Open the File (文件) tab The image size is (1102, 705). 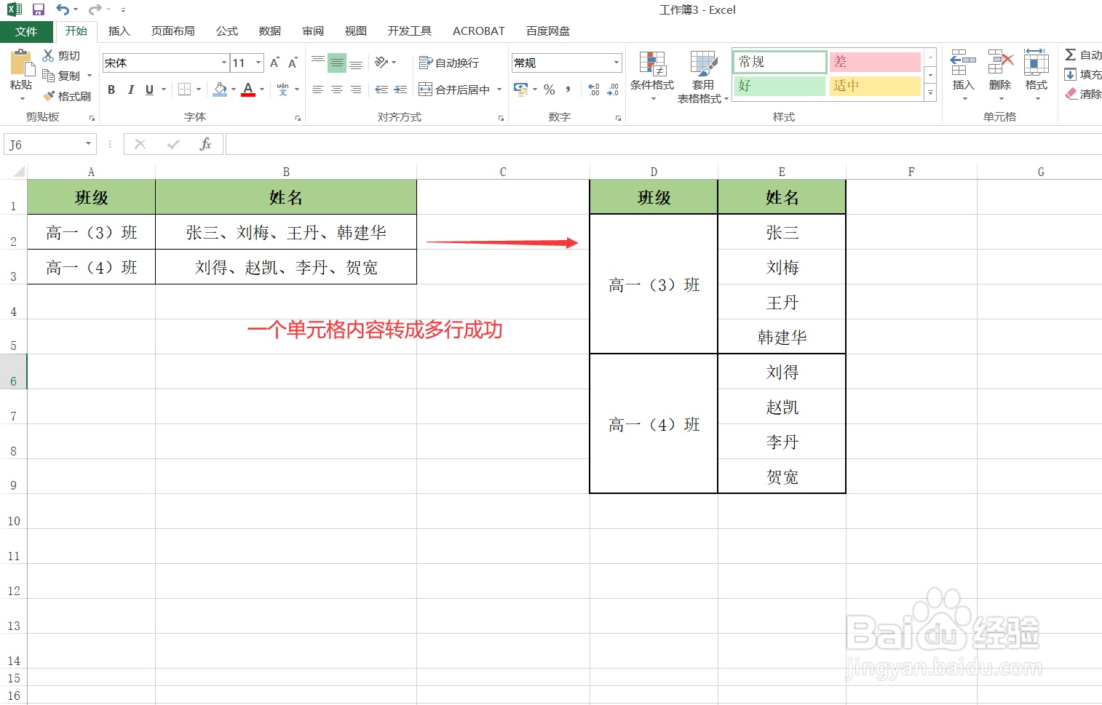[x=26, y=31]
